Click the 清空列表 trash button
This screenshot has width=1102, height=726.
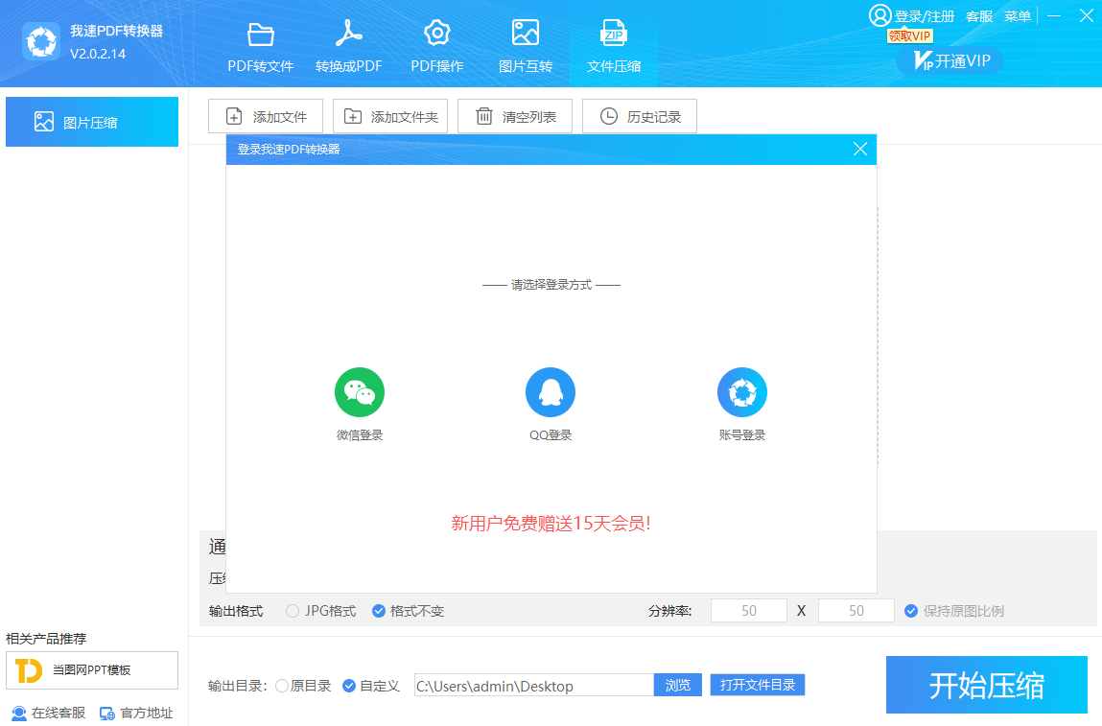coord(515,116)
